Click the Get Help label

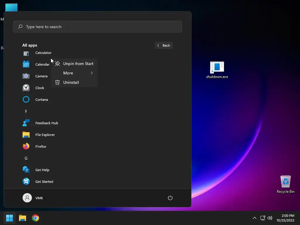(42, 170)
